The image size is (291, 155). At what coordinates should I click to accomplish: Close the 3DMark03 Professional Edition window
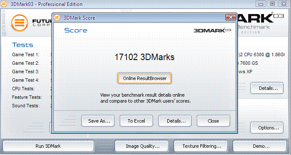(284, 4)
